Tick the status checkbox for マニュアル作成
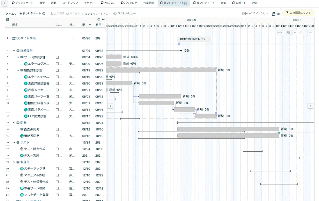Viewport: 319px width, 201px height. [x=57, y=175]
